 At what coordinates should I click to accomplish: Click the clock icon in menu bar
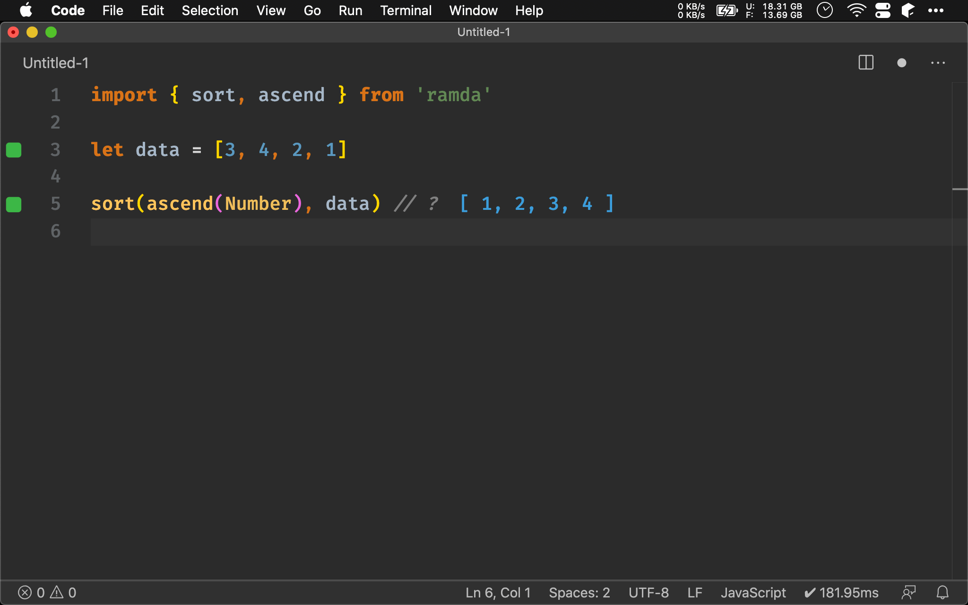(825, 10)
